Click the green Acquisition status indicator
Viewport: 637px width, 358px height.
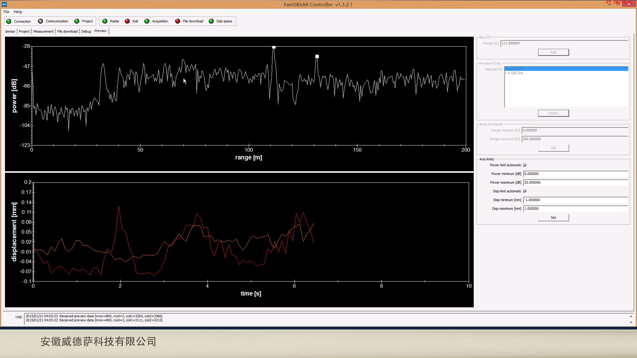coord(147,21)
